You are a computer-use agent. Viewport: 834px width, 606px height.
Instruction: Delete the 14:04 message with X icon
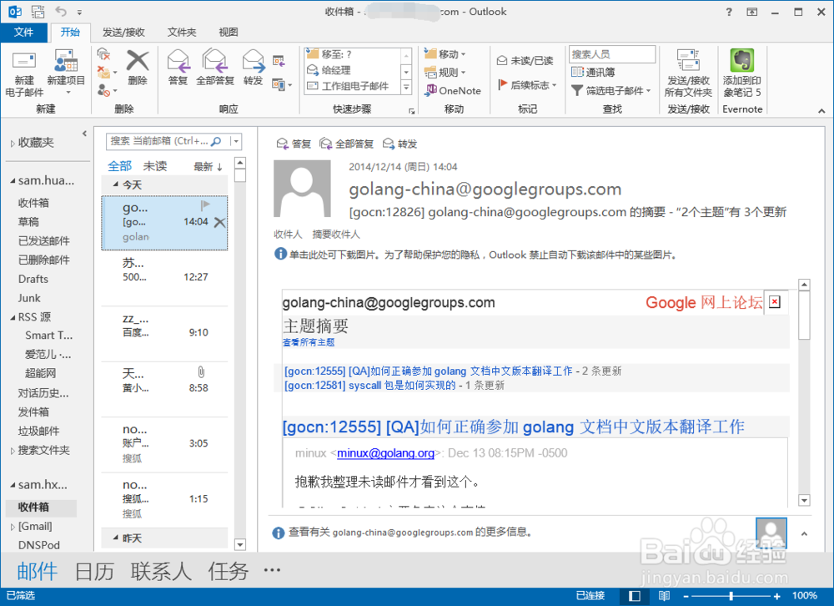(219, 222)
